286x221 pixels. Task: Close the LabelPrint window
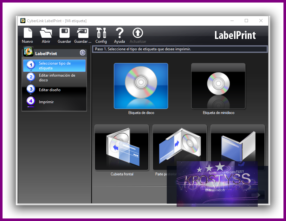(261, 21)
